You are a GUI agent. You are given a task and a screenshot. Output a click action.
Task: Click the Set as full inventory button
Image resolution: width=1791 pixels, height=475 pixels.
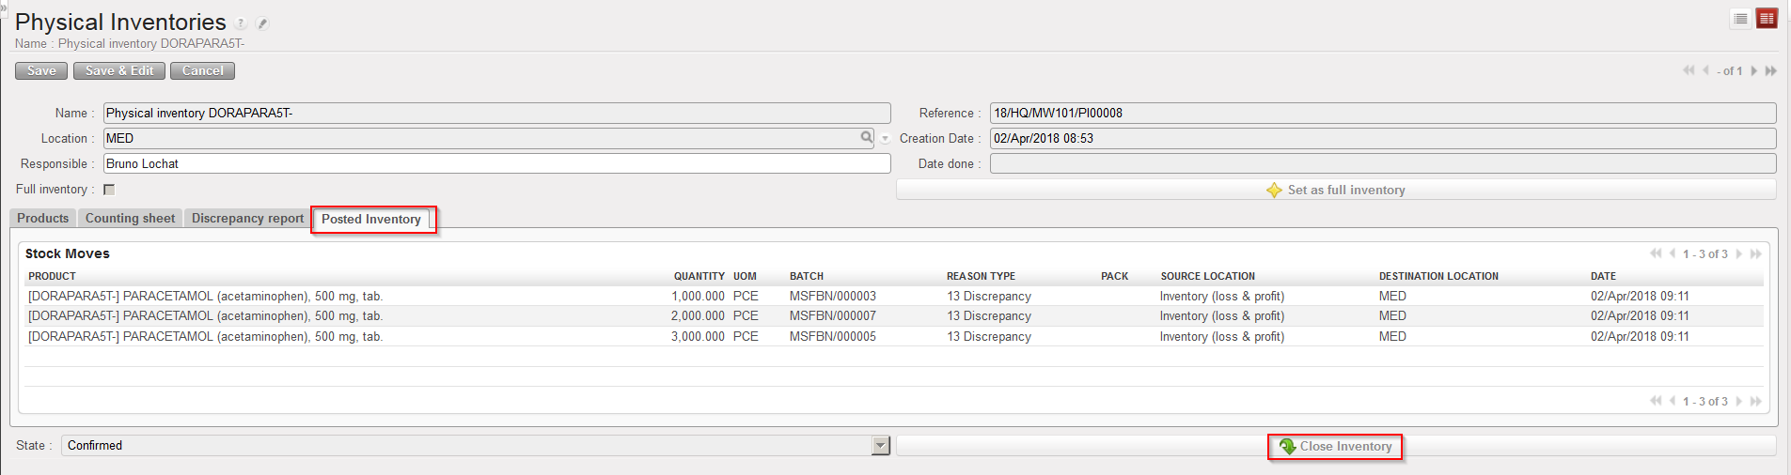1336,191
